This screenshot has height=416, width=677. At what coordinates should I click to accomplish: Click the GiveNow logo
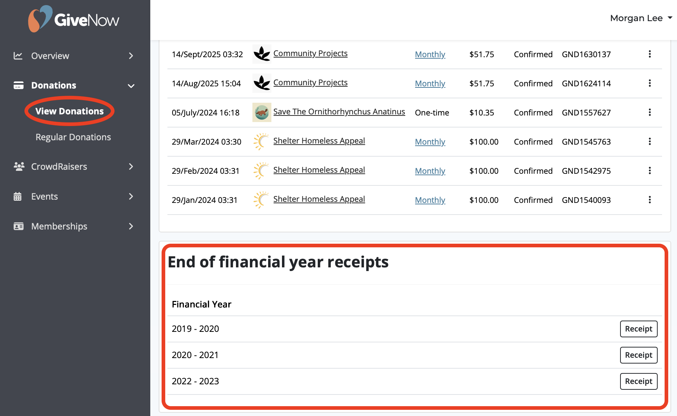pos(73,19)
